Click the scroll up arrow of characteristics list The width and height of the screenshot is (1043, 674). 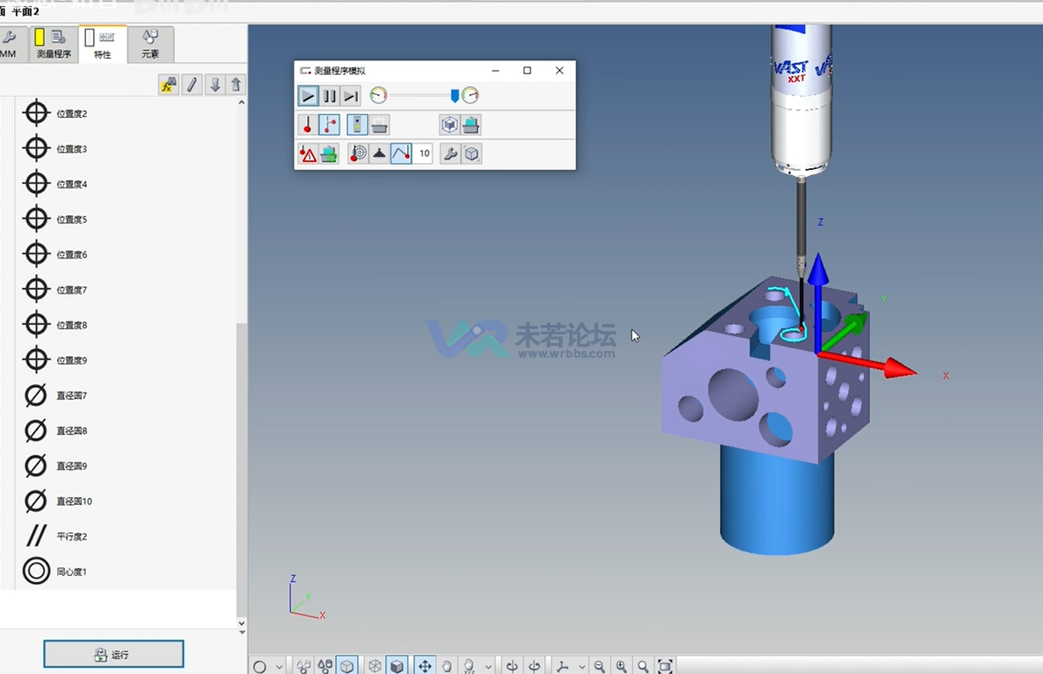pyautogui.click(x=241, y=103)
